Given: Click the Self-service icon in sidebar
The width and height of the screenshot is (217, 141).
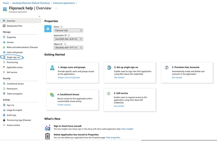Looking at the screenshot, I should point(4,72).
